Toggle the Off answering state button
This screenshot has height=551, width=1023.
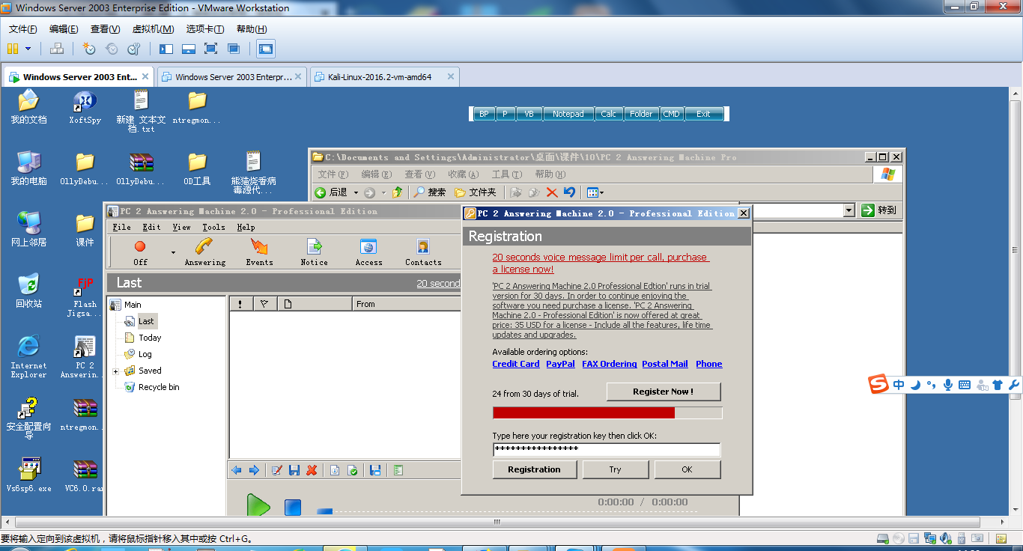coord(140,252)
